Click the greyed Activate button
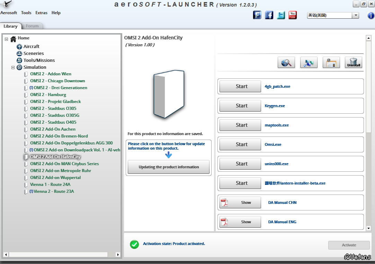Viewport: 375px width, 264px height. (x=349, y=245)
